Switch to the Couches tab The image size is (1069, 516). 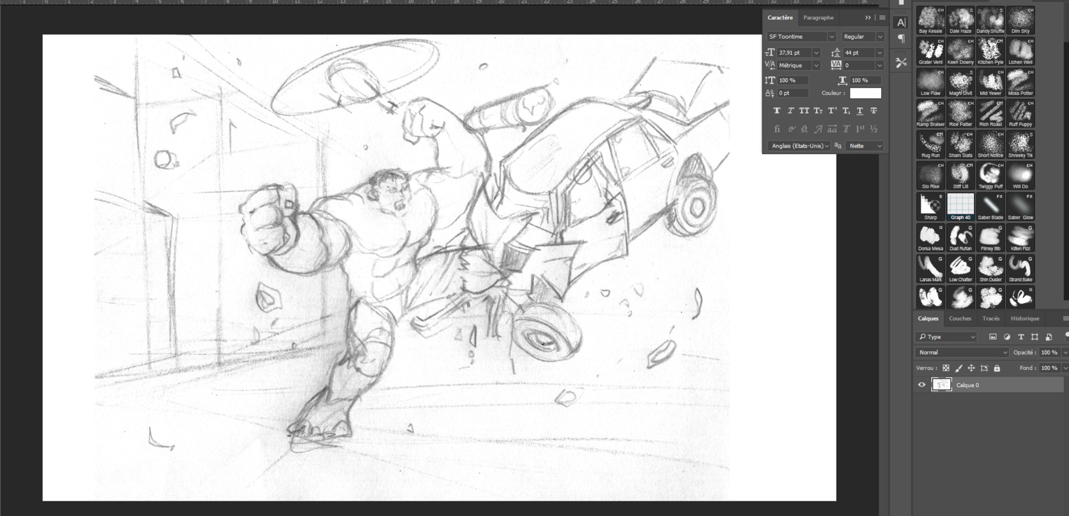[960, 318]
